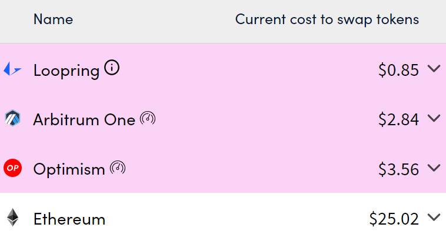Click the Ethereum diamond logo
This screenshot has width=446, height=234.
12,218
